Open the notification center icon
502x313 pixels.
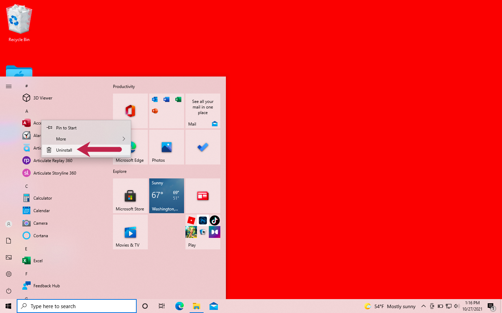pos(491,306)
